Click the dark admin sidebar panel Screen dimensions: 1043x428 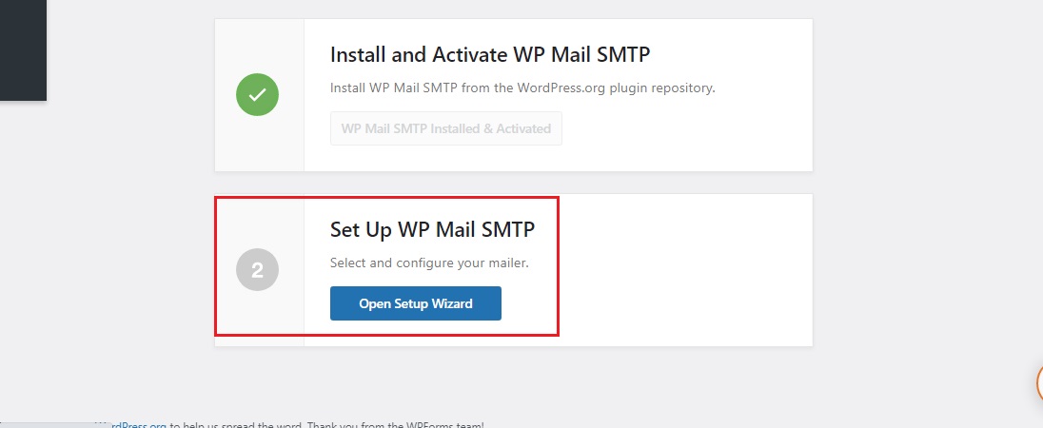click(23, 50)
